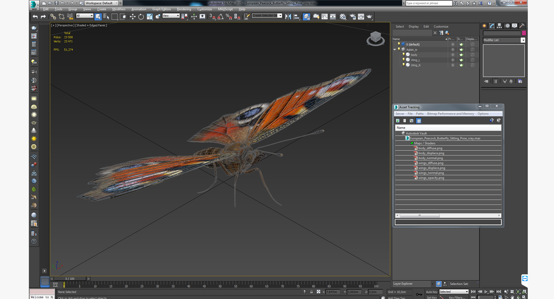Click the Redo arrow in main toolbar
This screenshot has width=554, height=299.
pos(43,16)
